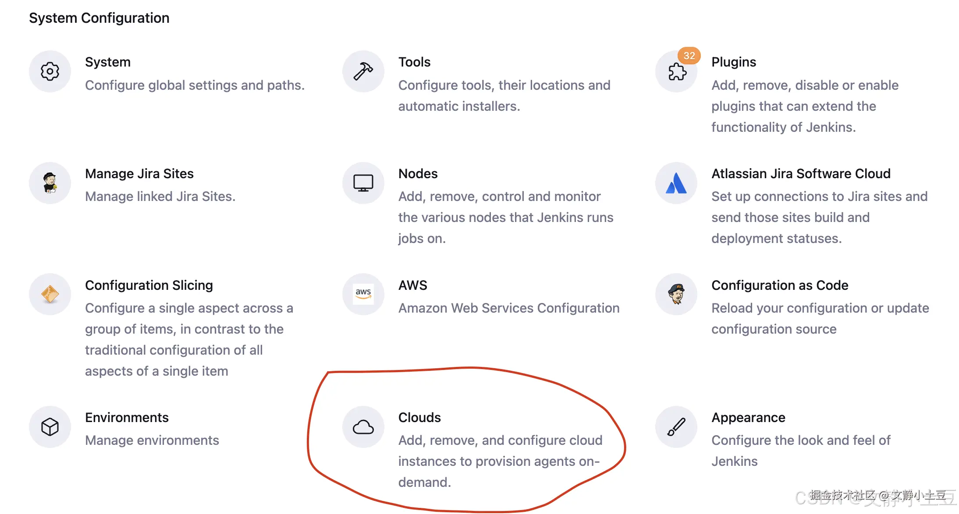Click the System gear icon
This screenshot has width=959, height=514.
(50, 71)
